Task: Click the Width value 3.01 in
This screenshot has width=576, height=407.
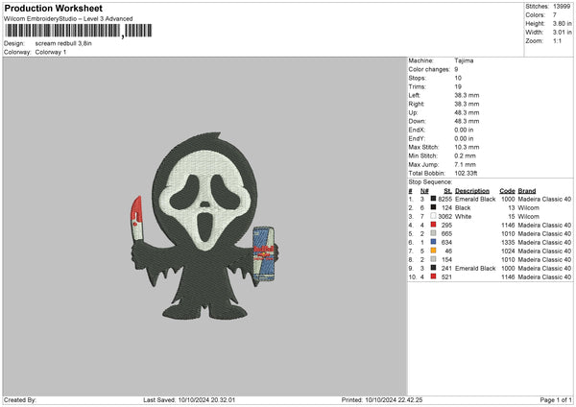Action: pos(562,33)
